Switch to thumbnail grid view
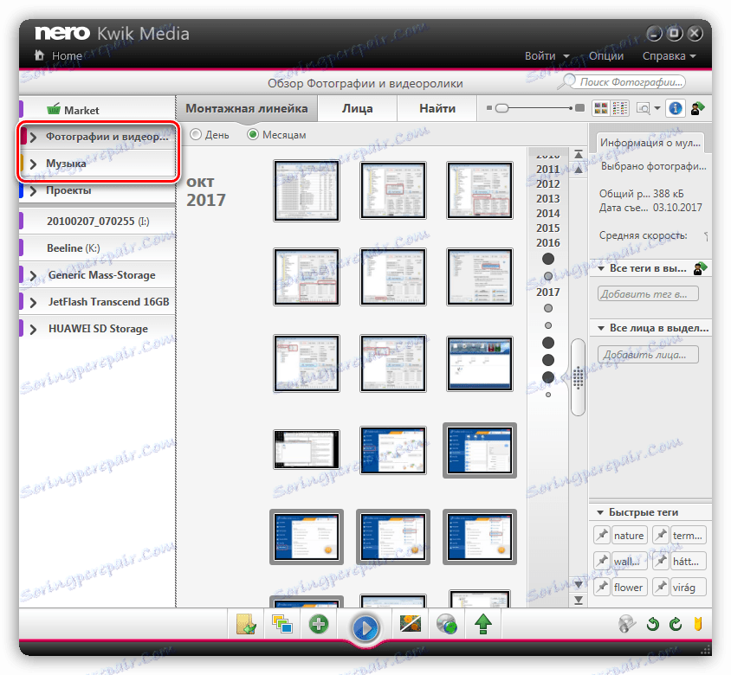Screen dimensions: 731x675 600,108
